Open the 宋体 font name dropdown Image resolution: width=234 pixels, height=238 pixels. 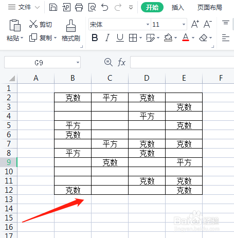pos(148,24)
